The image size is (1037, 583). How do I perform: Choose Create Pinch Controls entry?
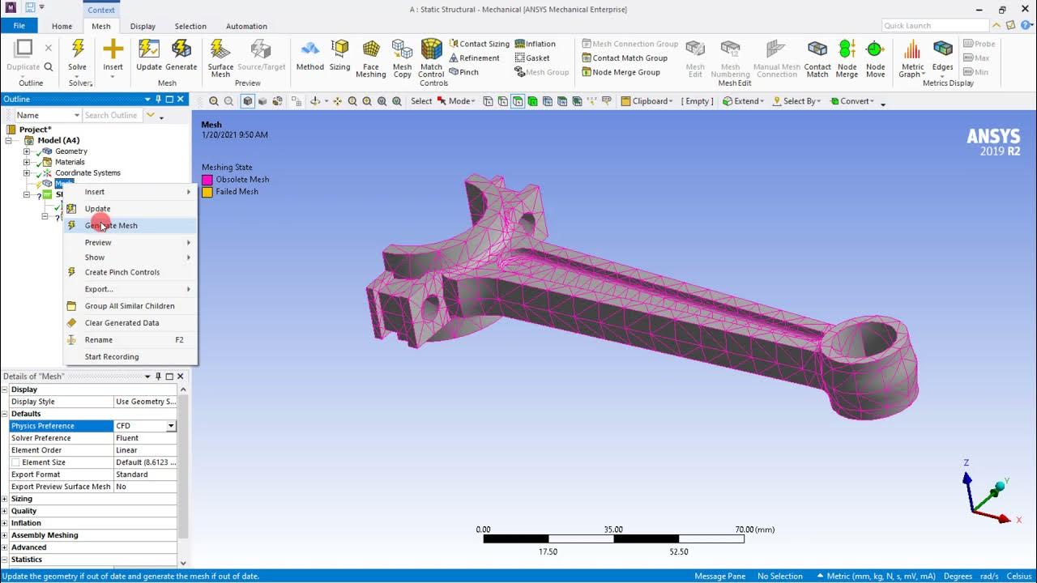point(130,272)
